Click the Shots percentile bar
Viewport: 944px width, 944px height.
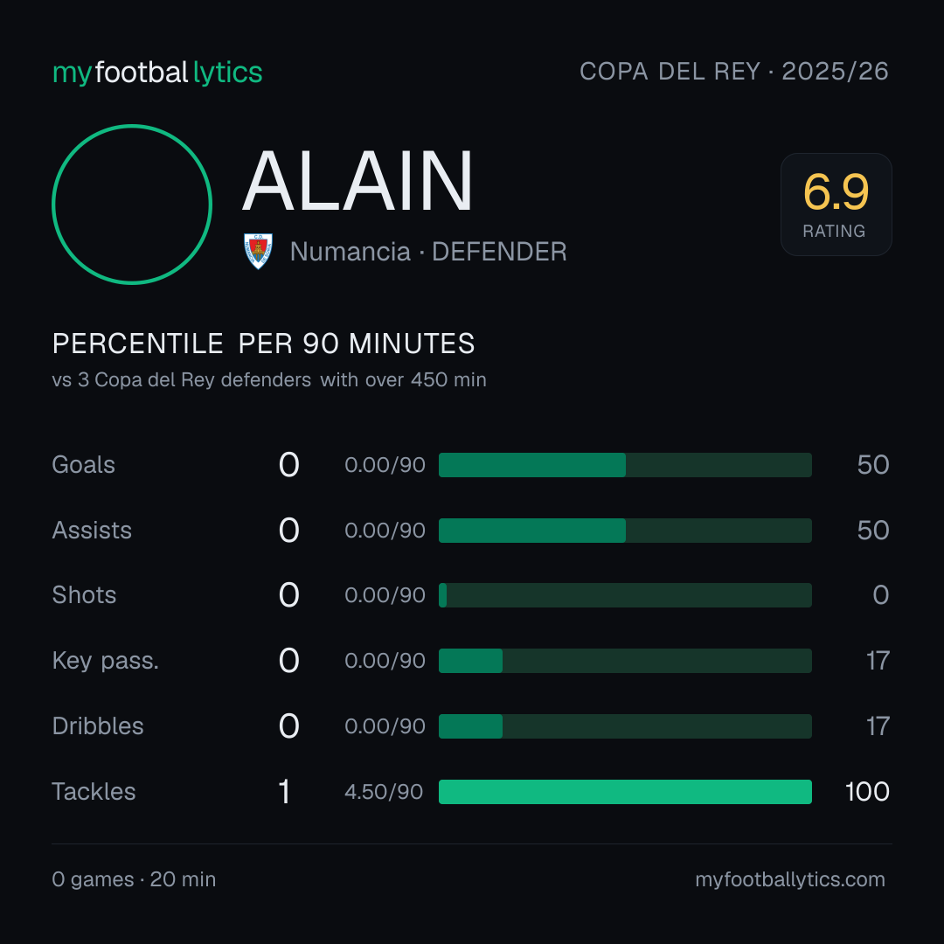tap(625, 595)
